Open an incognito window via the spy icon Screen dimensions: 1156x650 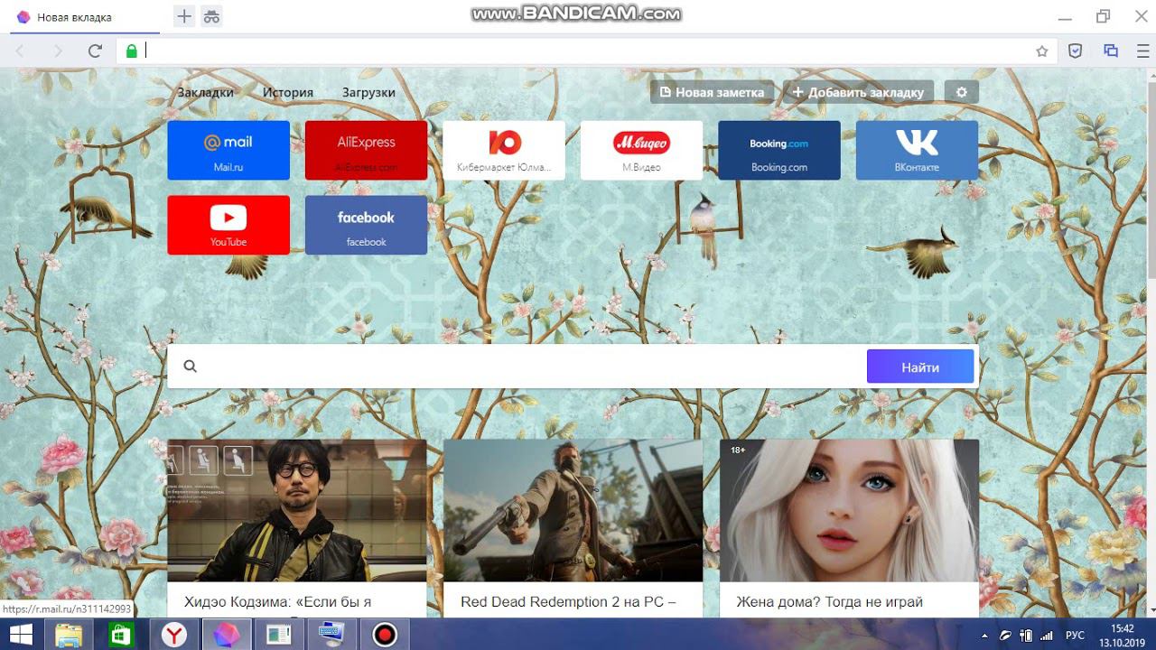click(211, 16)
